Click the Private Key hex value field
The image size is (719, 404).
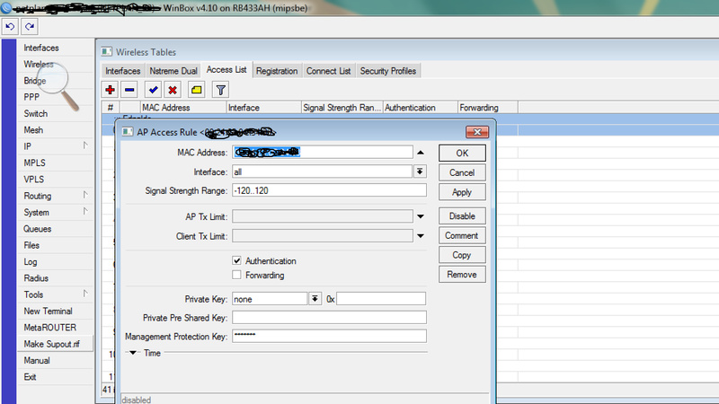tap(381, 299)
